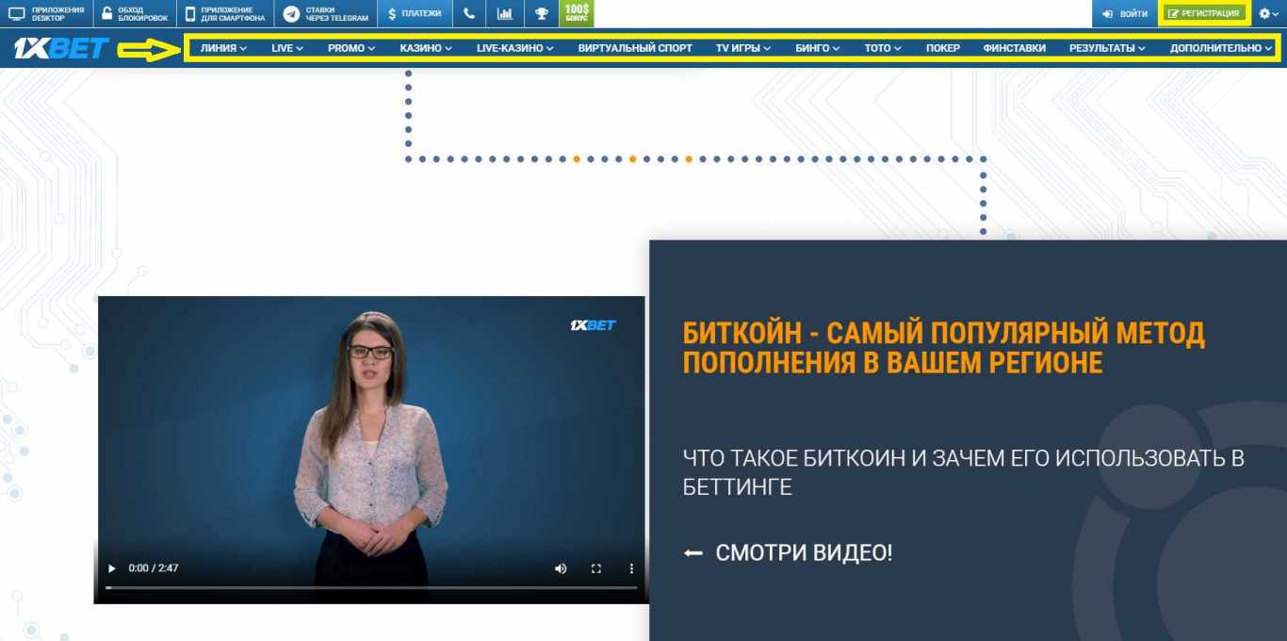This screenshot has width=1287, height=641.
Task: Open statistics via the bar chart icon
Action: click(504, 13)
